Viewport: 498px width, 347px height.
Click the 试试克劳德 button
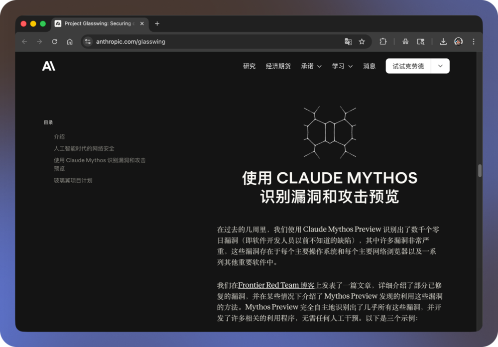pos(408,66)
